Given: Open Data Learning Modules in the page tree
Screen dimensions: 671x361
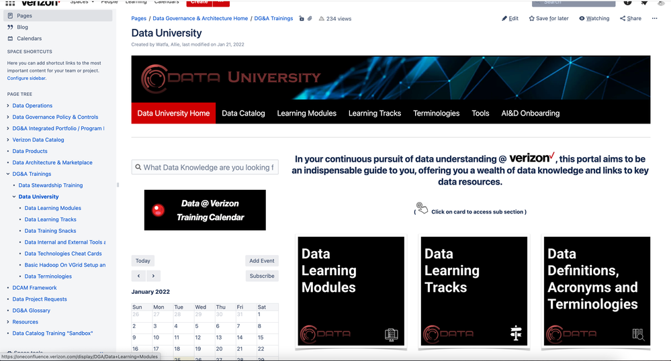Looking at the screenshot, I should (52, 208).
